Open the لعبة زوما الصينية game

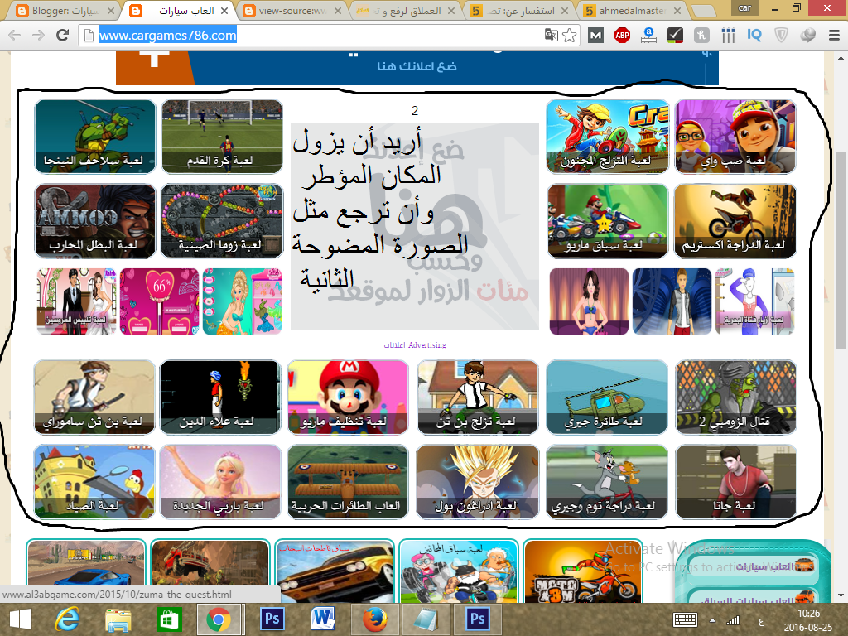[222, 220]
